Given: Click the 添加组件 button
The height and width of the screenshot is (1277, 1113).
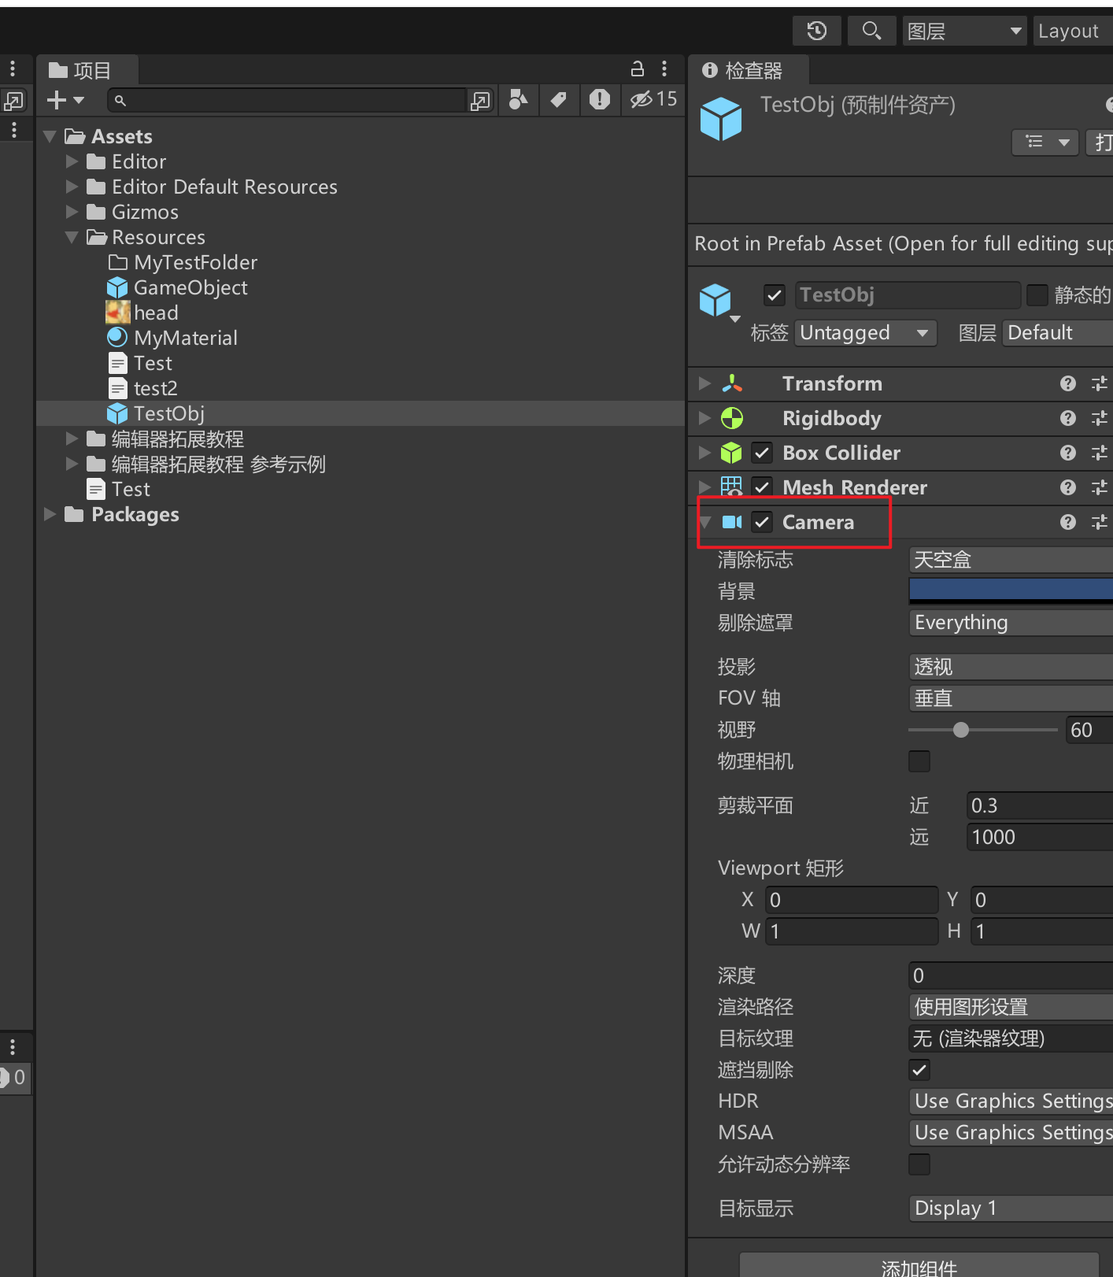Looking at the screenshot, I should pyautogui.click(x=919, y=1266).
